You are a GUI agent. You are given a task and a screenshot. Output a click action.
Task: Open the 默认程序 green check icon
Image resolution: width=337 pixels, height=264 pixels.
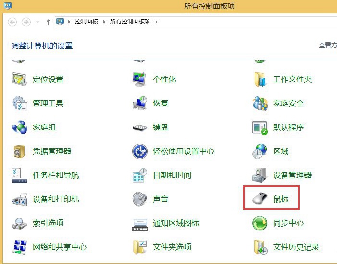[260, 128]
